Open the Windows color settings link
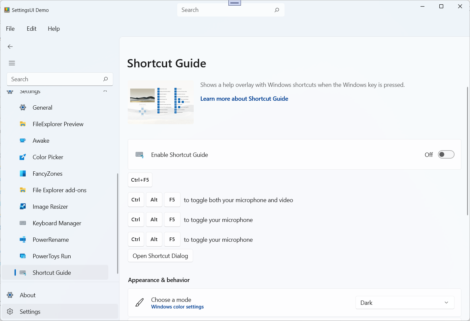Image resolution: width=470 pixels, height=321 pixels. tap(177, 307)
